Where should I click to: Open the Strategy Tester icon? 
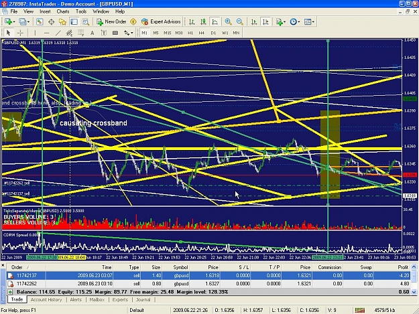pyautogui.click(x=86, y=21)
